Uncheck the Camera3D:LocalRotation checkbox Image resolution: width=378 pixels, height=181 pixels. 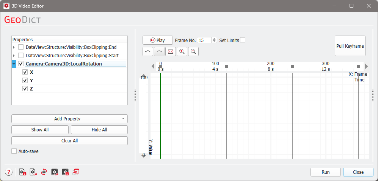coord(21,64)
